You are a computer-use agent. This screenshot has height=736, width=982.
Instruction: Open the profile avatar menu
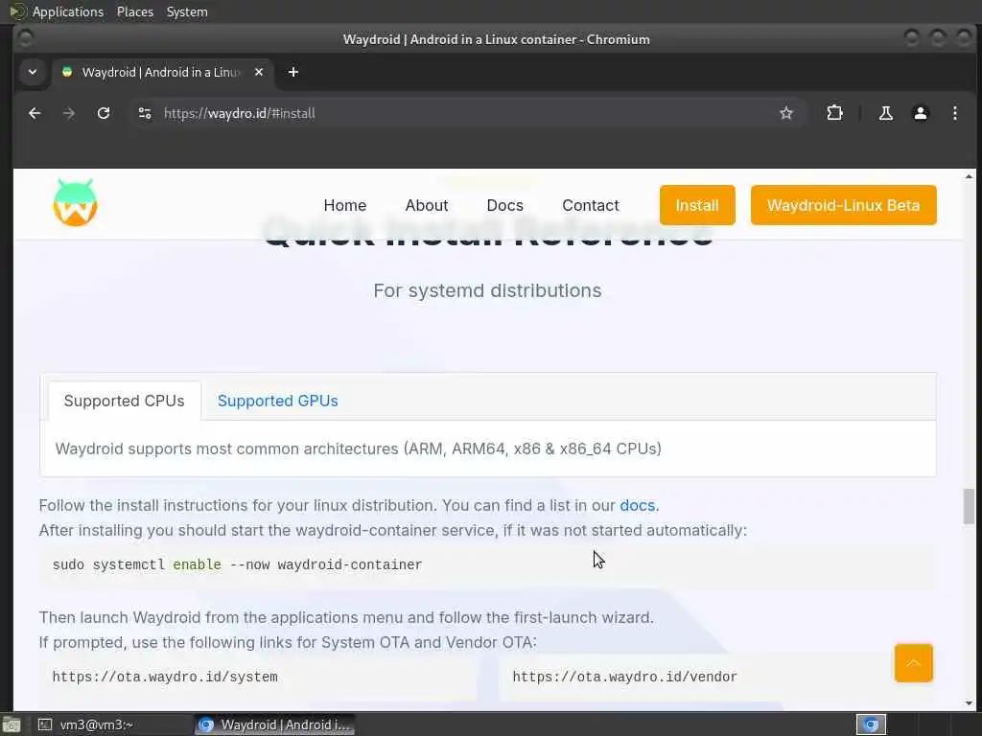coord(920,113)
